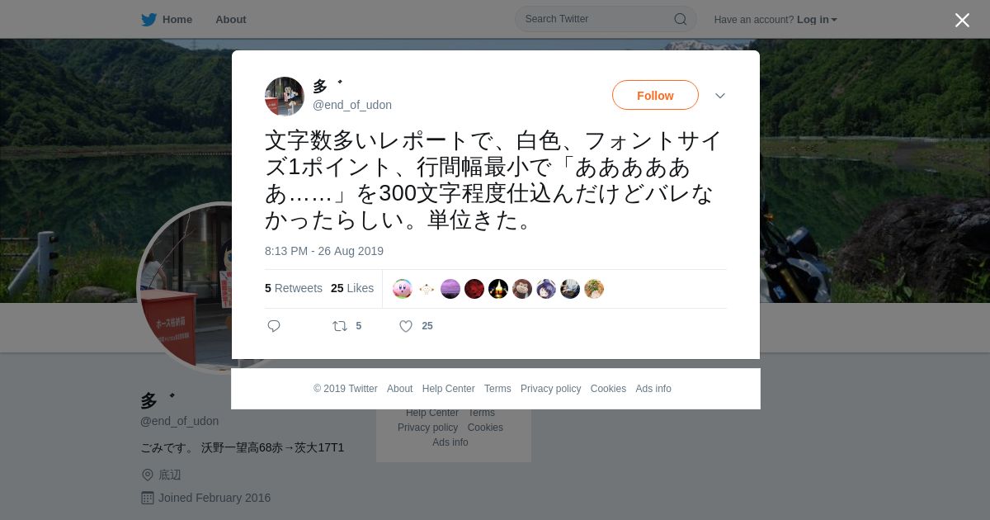Viewport: 990px width, 520px height.
Task: Open the Privacy policy footer link in the modal
Action: coord(550,389)
